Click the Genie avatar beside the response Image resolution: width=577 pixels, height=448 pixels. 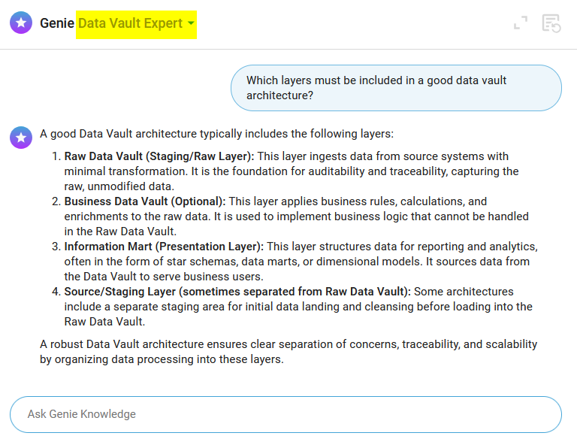point(21,138)
